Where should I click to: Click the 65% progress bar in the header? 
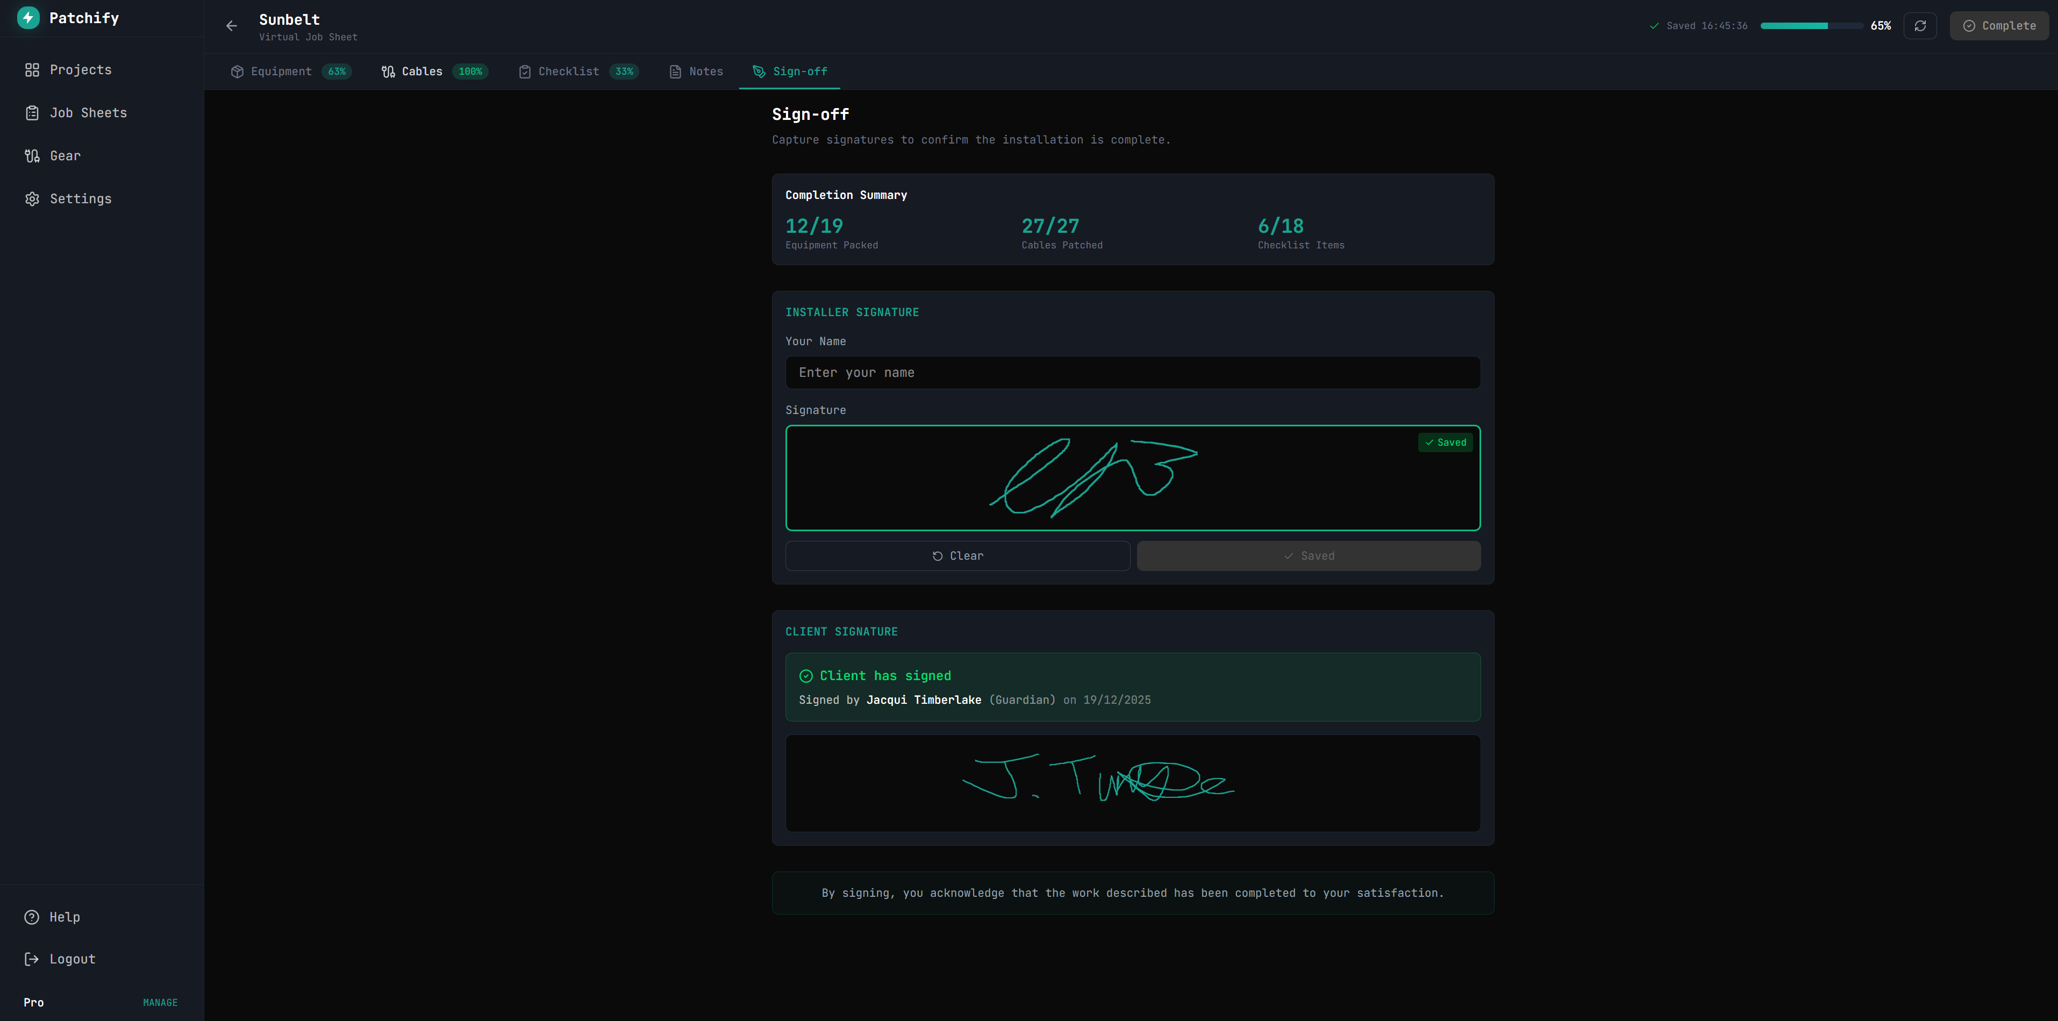tap(1811, 25)
